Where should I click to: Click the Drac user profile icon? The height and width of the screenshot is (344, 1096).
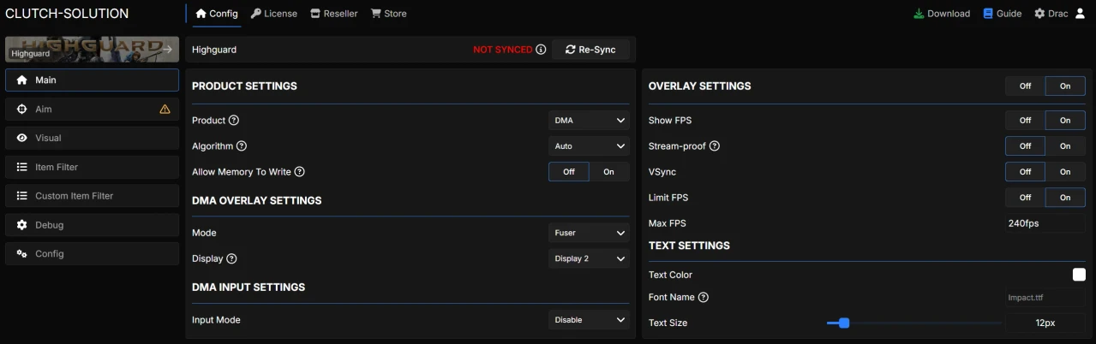(x=1080, y=14)
